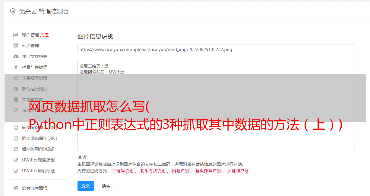
Task: Open UWriter深度原创 page
Action: click(38, 160)
